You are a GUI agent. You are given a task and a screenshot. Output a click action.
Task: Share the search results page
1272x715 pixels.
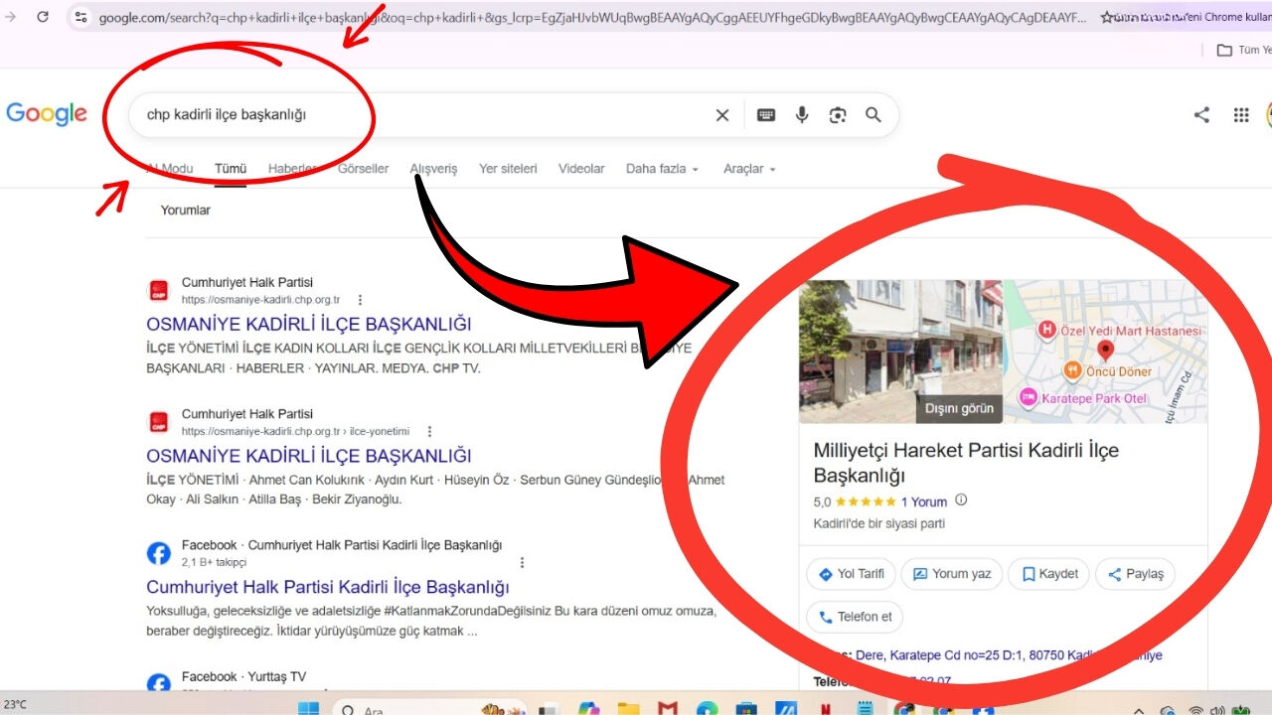coord(1201,115)
